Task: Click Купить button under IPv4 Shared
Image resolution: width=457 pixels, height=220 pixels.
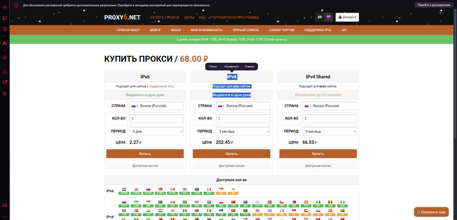Action: click(x=318, y=154)
